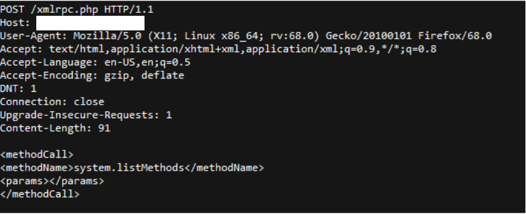The width and height of the screenshot is (526, 214).
Task: Click the Upgrade-Insecure-Requests header
Action: click(x=86, y=115)
